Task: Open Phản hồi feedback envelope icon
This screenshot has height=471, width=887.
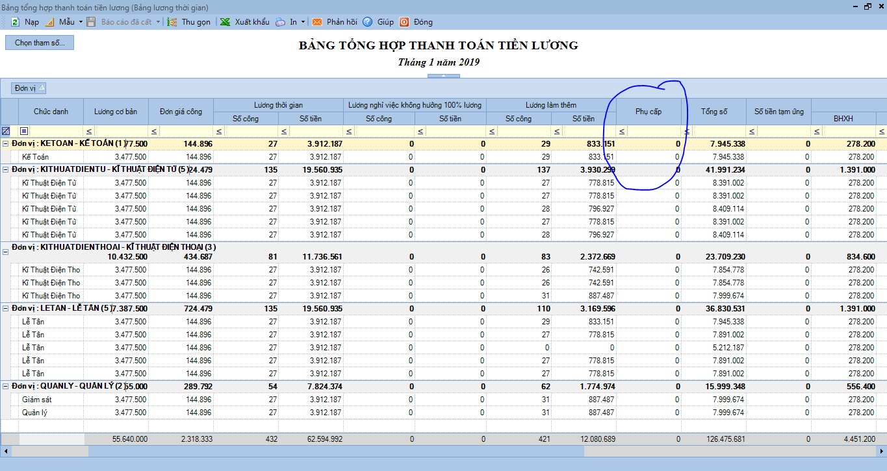Action: point(317,21)
